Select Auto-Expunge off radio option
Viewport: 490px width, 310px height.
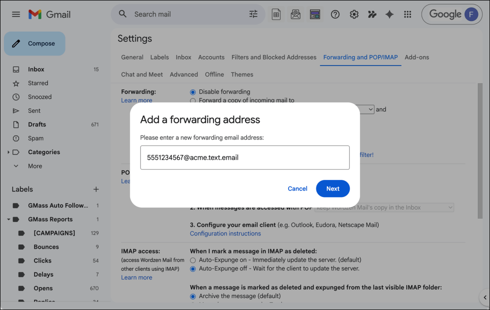tap(193, 268)
